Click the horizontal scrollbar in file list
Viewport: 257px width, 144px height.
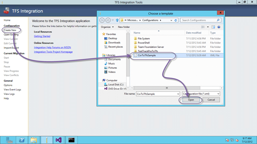pyautogui.click(x=167, y=88)
